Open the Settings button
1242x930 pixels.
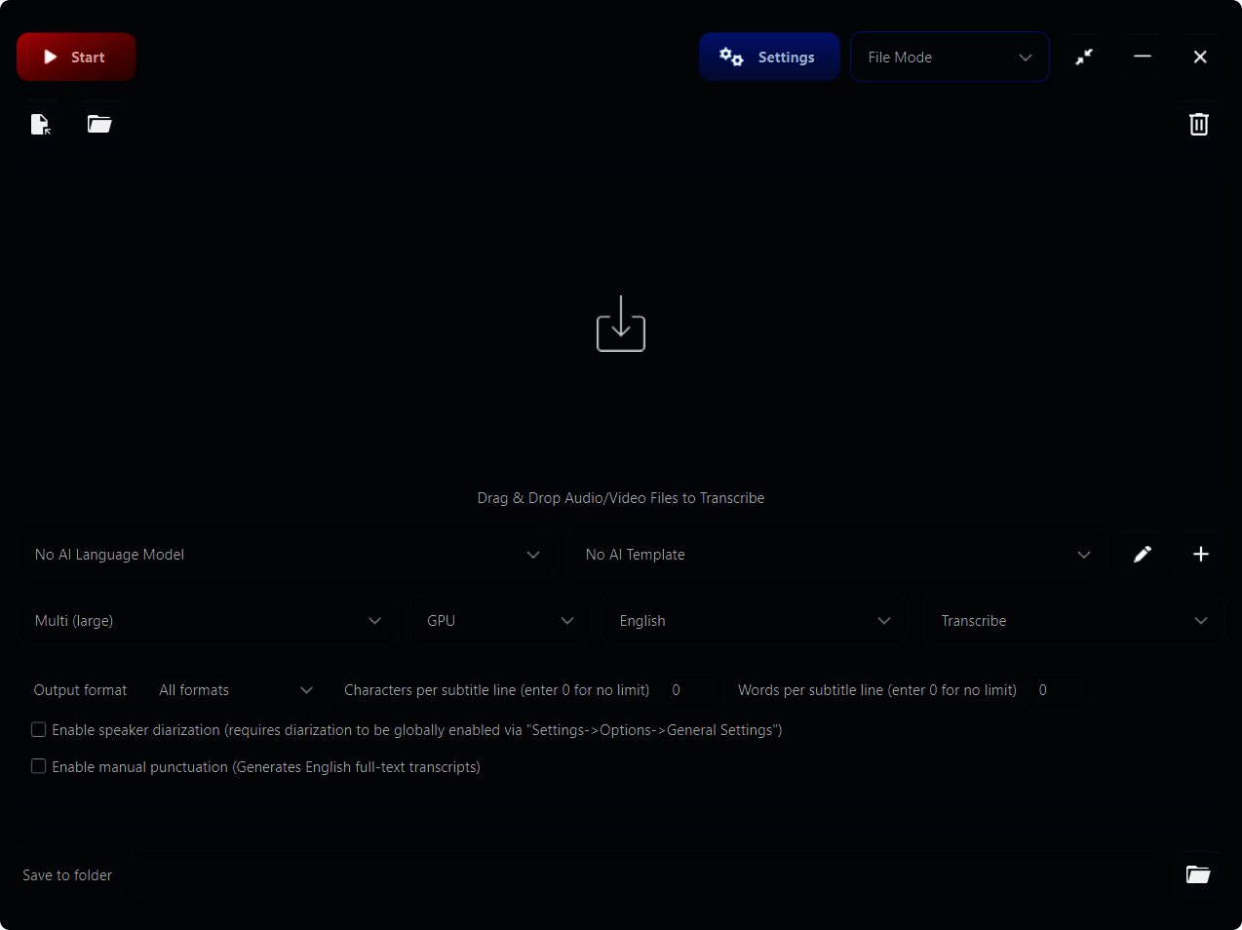click(769, 58)
